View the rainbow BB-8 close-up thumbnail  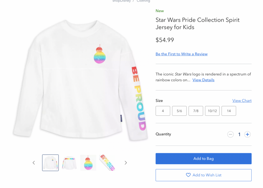pyautogui.click(x=88, y=163)
